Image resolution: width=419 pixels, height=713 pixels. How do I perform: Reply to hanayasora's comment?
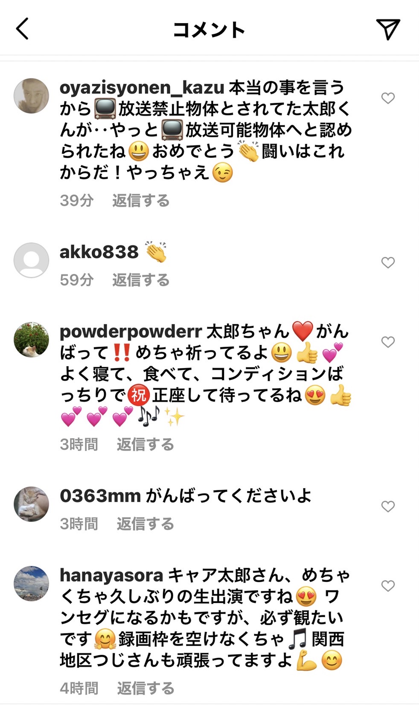(x=145, y=689)
